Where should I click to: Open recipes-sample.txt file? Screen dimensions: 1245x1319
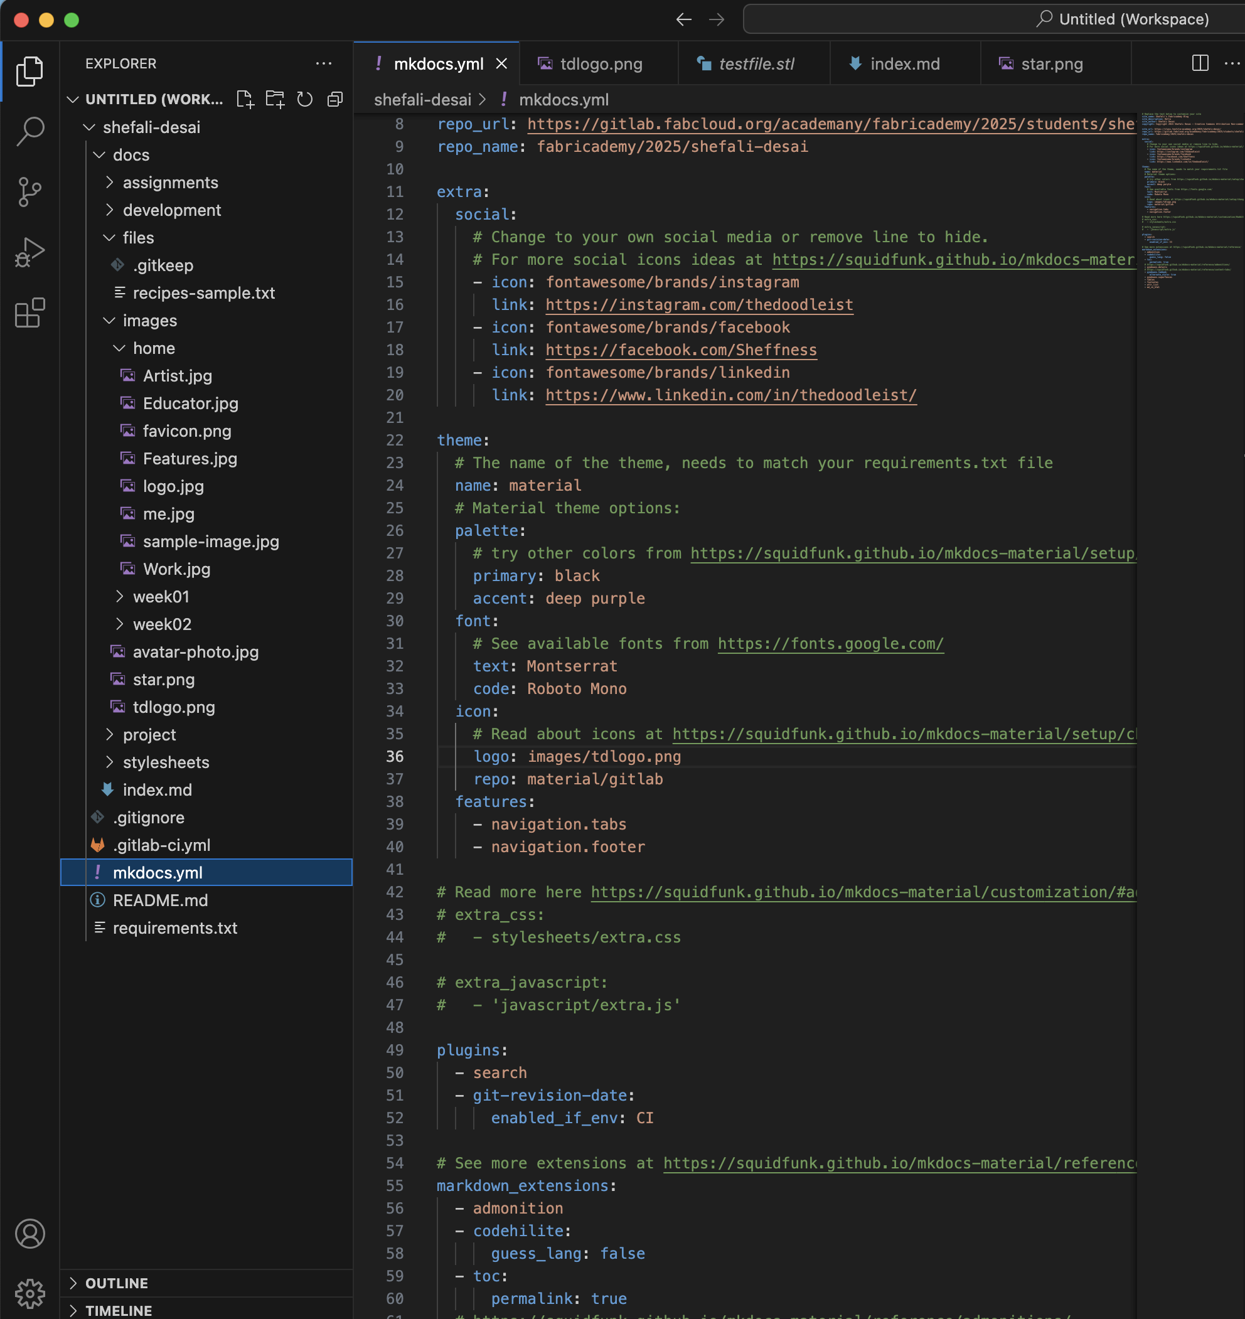point(206,293)
